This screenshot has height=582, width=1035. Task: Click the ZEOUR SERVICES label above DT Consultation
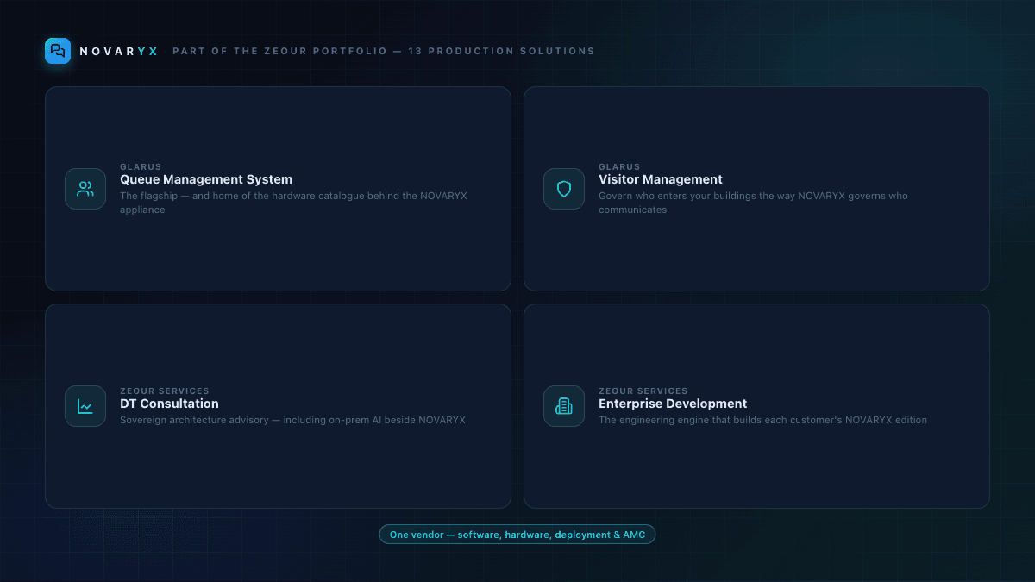(165, 391)
